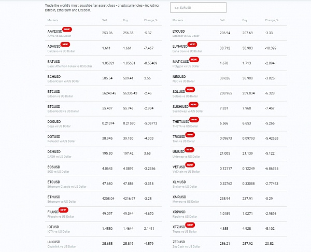Click the ETHUSD sell price 4205.04
This screenshot has width=311, height=252.
coord(107,197)
